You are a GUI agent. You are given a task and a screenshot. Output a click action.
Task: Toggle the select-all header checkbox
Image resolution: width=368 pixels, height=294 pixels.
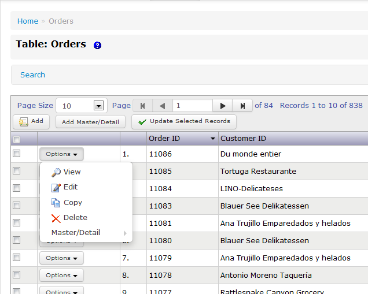[17, 139]
